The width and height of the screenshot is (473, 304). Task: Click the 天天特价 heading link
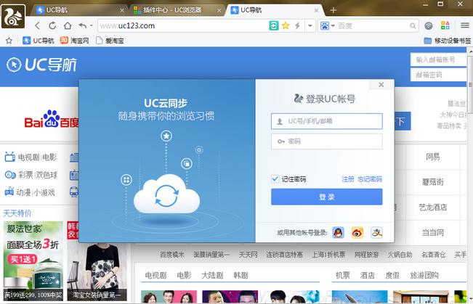(x=17, y=213)
